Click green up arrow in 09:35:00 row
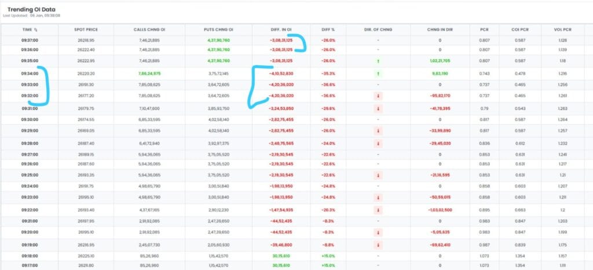The width and height of the screenshot is (593, 270). click(x=378, y=60)
